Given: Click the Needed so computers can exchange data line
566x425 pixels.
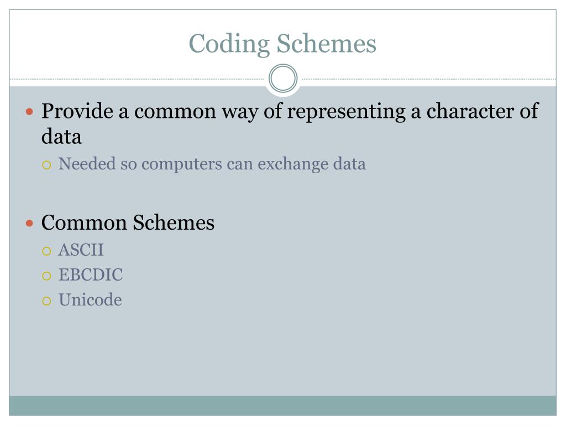Looking at the screenshot, I should click(212, 164).
